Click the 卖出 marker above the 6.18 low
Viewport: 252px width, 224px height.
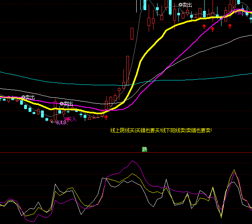tap(66, 104)
